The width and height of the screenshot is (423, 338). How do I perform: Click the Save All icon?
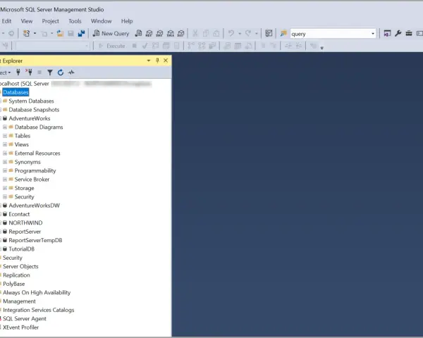81,33
